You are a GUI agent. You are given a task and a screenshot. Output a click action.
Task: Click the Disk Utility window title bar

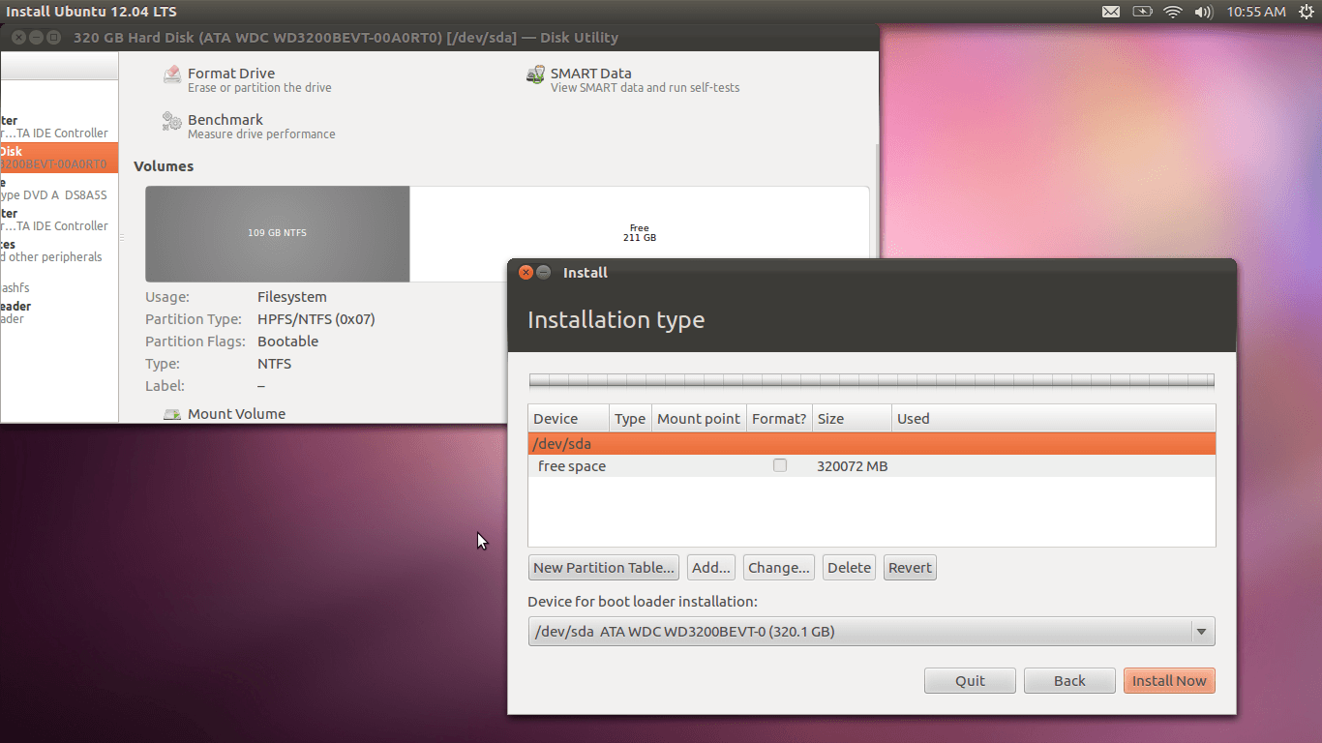pyautogui.click(x=439, y=38)
